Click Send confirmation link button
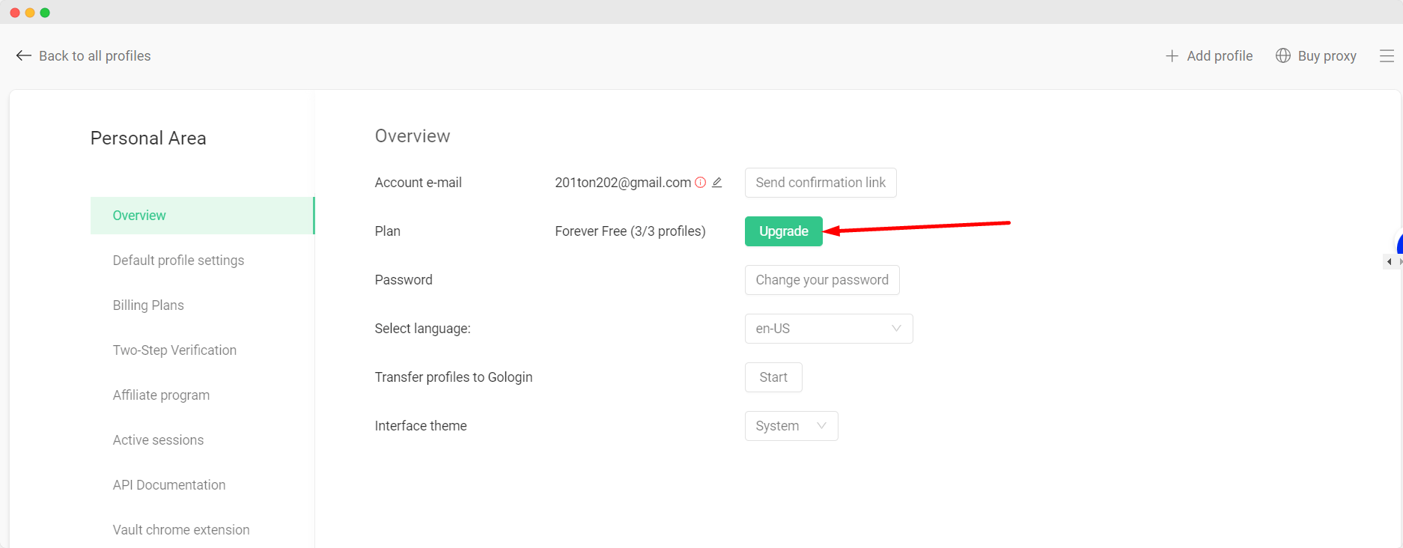This screenshot has width=1403, height=548. click(x=821, y=183)
